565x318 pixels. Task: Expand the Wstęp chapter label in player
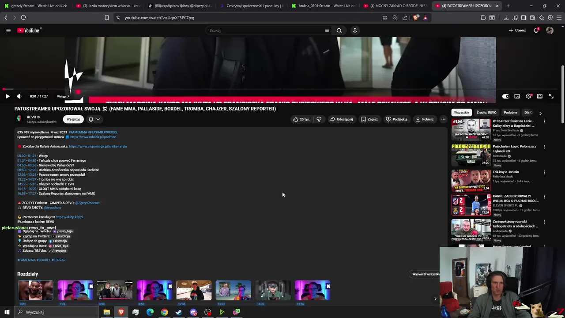click(x=63, y=96)
